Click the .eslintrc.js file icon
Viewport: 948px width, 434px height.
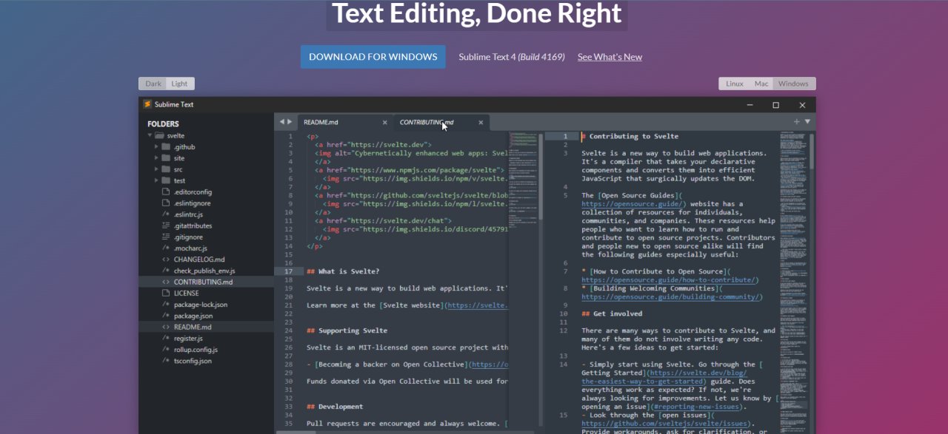tap(166, 214)
